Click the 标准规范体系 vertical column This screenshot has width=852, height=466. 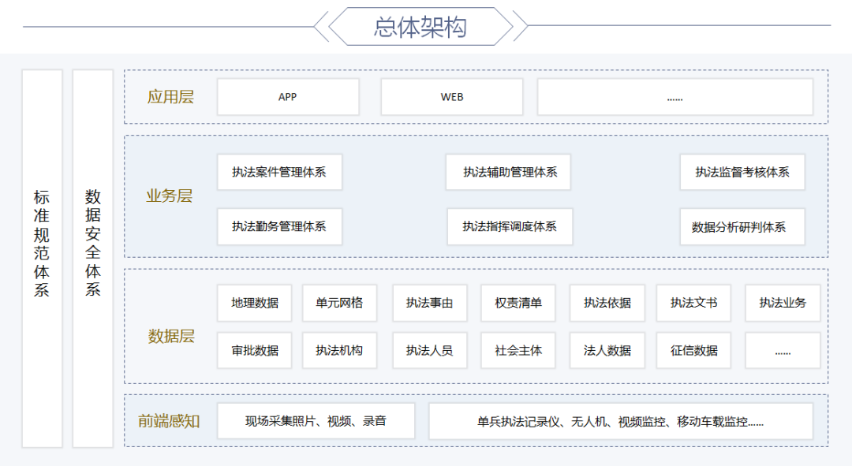coord(42,259)
